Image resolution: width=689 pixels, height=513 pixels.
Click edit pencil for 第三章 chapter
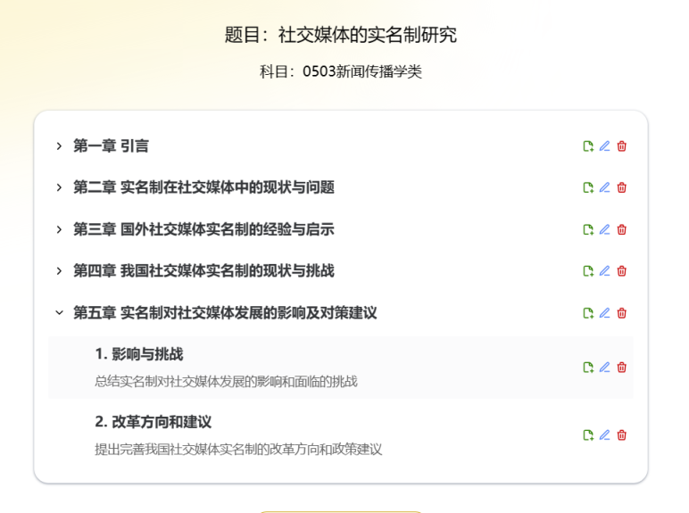coord(605,229)
